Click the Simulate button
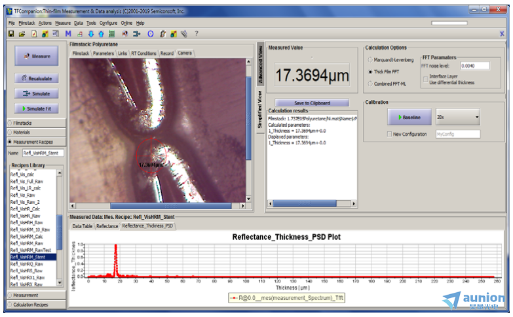Screen dimensions: 513x317 click(x=37, y=93)
